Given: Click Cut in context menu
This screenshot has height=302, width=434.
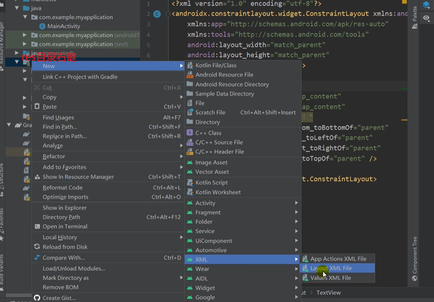Looking at the screenshot, I should coord(108,88).
